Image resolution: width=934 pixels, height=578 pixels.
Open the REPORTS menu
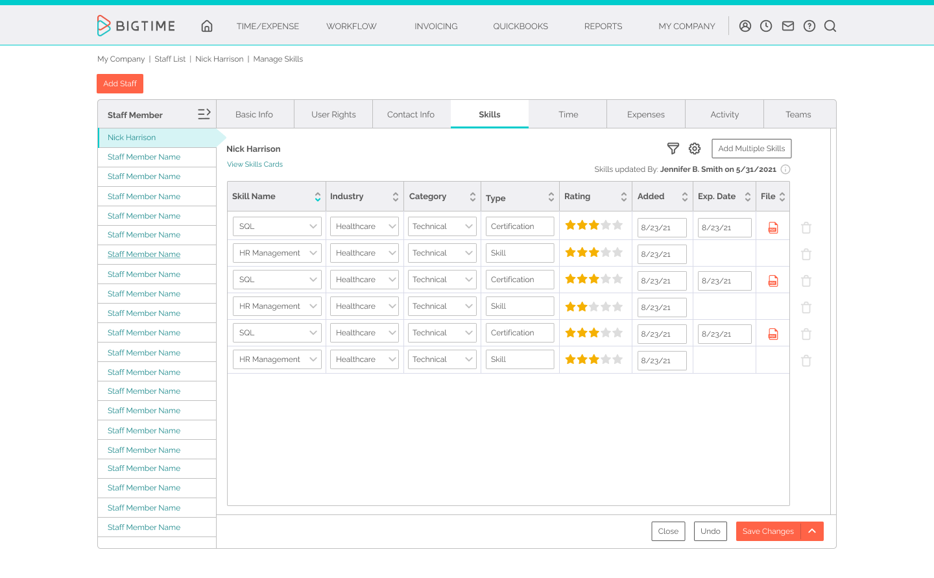tap(603, 26)
